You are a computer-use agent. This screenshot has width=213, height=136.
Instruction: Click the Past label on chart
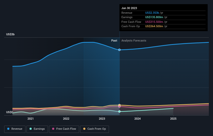[x=114, y=41]
